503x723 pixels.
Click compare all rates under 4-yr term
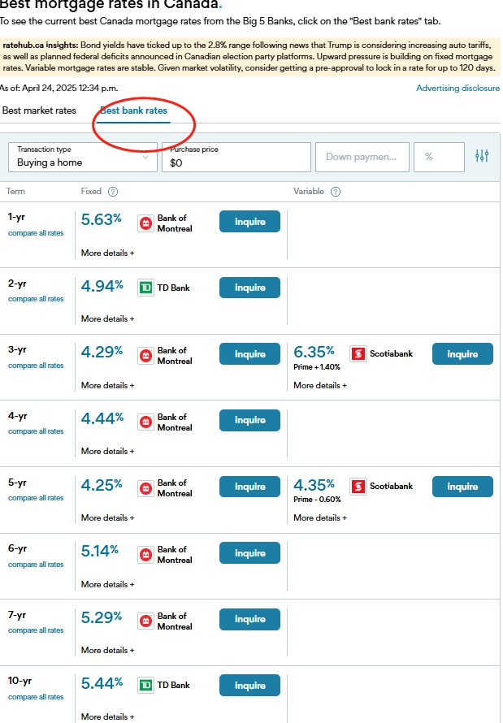point(36,431)
